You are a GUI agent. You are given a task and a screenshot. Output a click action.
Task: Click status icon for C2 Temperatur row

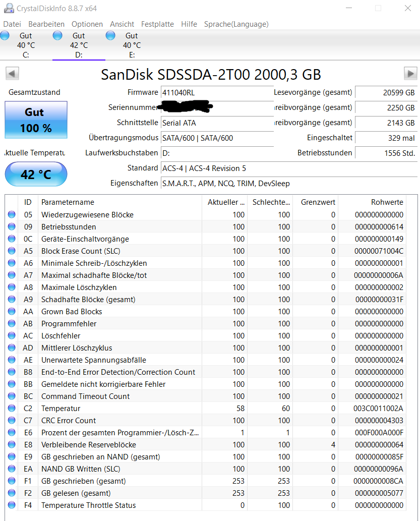point(12,408)
